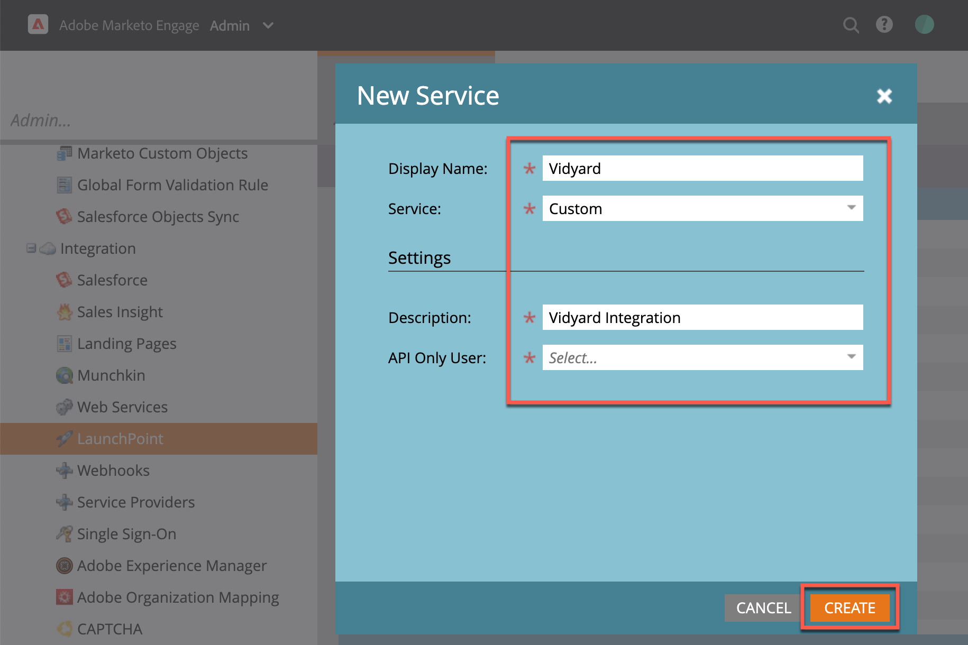
Task: Click the Single Sign-On keys icon
Action: [x=65, y=534]
